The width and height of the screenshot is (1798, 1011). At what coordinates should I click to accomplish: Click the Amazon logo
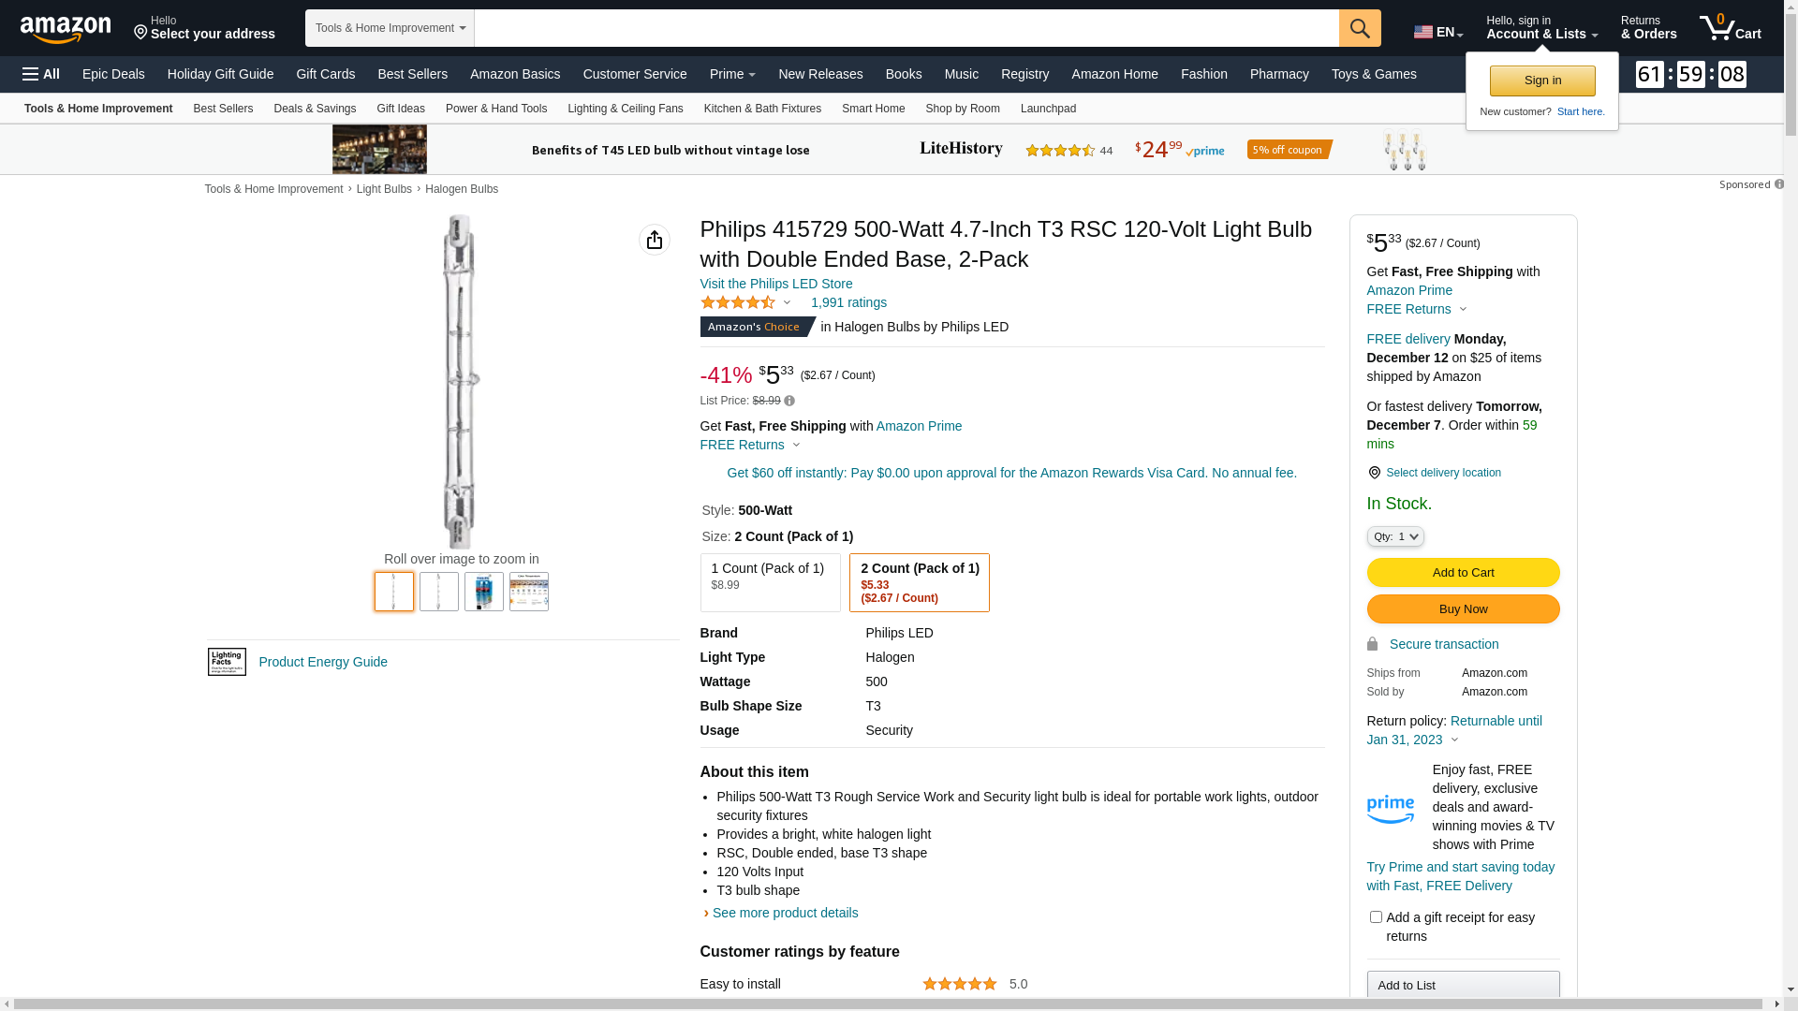pyautogui.click(x=66, y=29)
